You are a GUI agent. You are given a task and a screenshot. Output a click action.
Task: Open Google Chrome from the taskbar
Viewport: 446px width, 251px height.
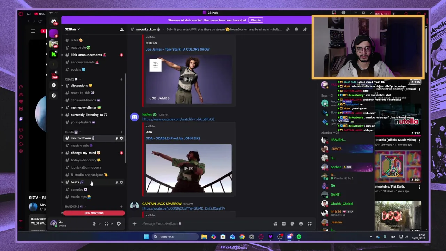(x=242, y=237)
